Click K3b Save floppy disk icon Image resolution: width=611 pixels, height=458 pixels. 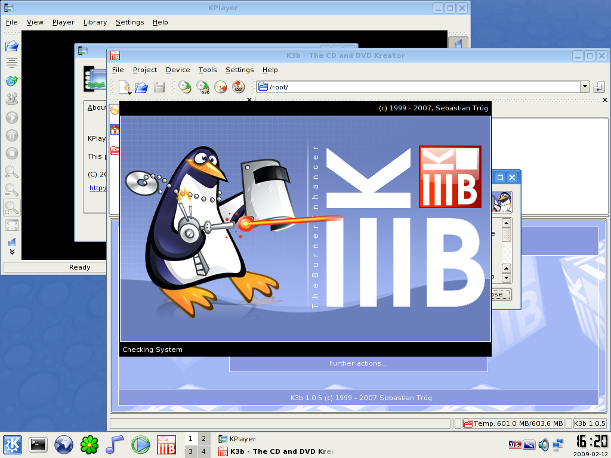[159, 87]
